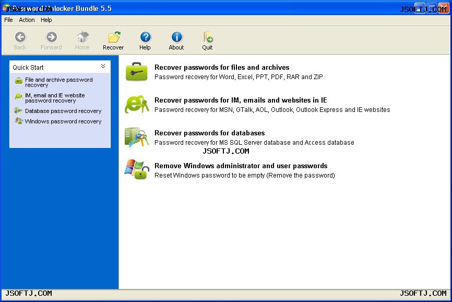Minimize the Password Unlocker Bundle window
452x302 pixels.
coord(420,8)
